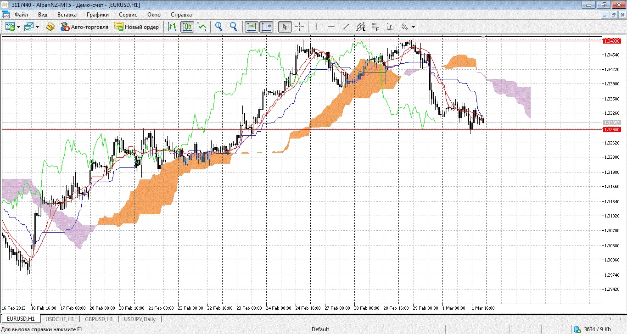
Task: Click the Новый ордер button
Action: pos(137,27)
